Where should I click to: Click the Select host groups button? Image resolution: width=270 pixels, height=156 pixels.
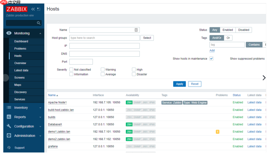pos(147,38)
